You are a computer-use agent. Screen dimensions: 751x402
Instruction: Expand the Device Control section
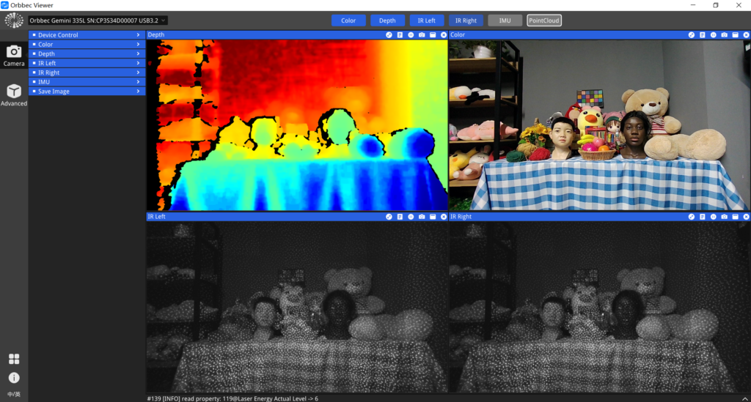tap(87, 35)
